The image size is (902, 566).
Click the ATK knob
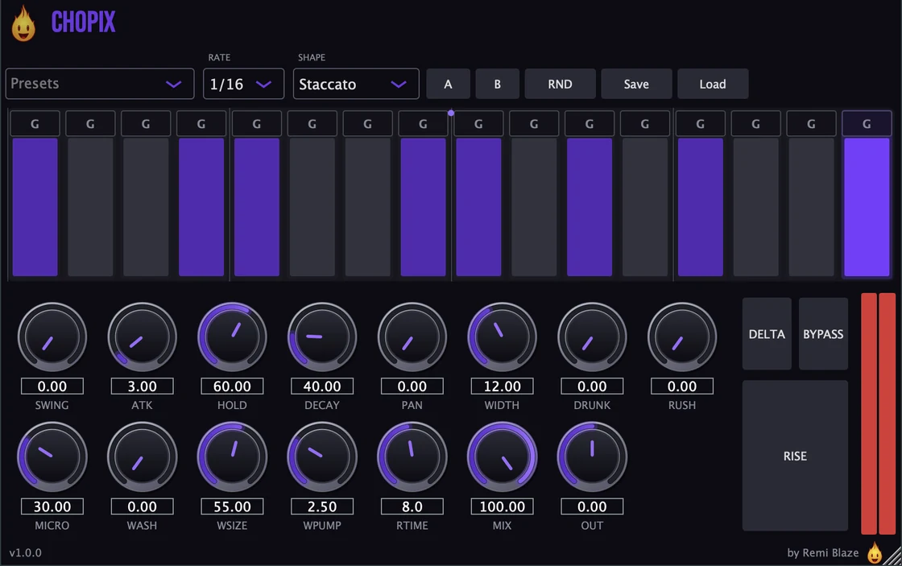coord(142,337)
